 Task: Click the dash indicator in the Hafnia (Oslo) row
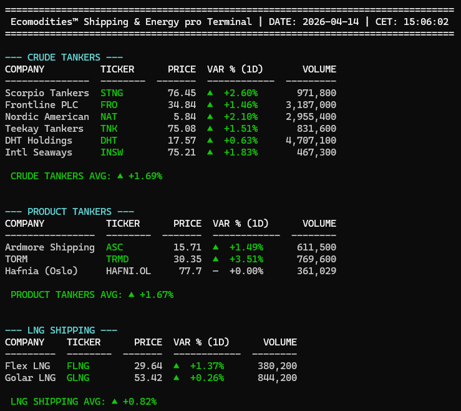(x=216, y=271)
